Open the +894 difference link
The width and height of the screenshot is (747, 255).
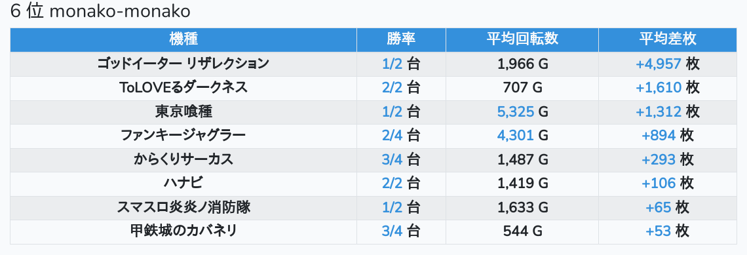tap(659, 136)
